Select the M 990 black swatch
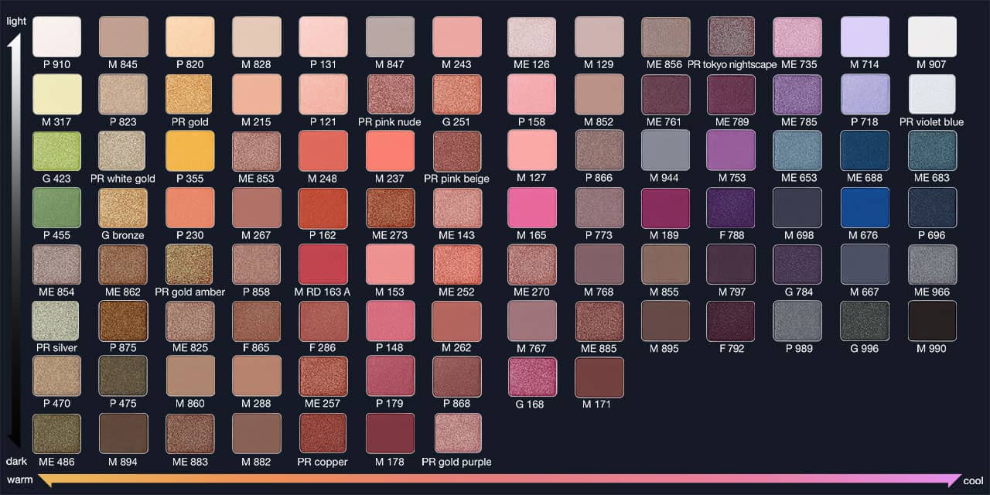The image size is (990, 495). pyautogui.click(x=931, y=321)
